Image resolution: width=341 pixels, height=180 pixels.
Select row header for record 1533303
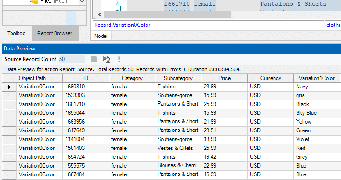tap(9, 96)
